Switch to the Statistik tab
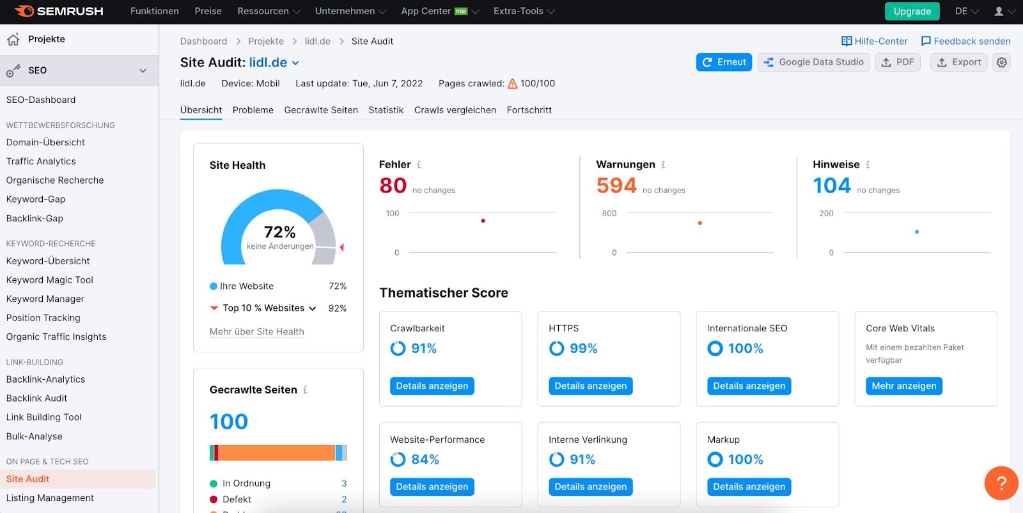Image resolution: width=1023 pixels, height=513 pixels. (386, 110)
